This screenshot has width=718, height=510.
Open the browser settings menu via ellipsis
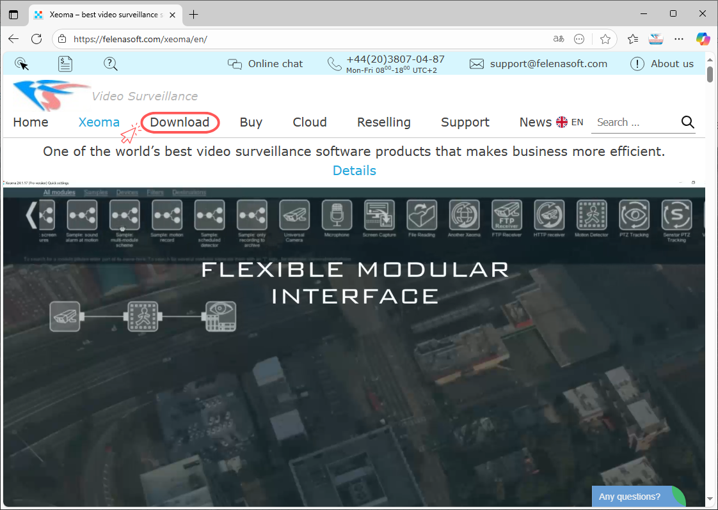678,39
